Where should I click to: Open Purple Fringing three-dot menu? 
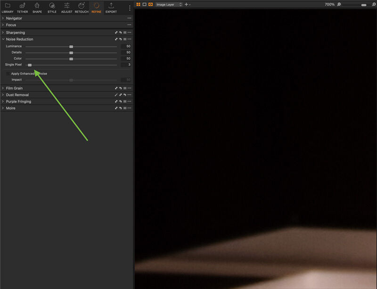pos(129,101)
